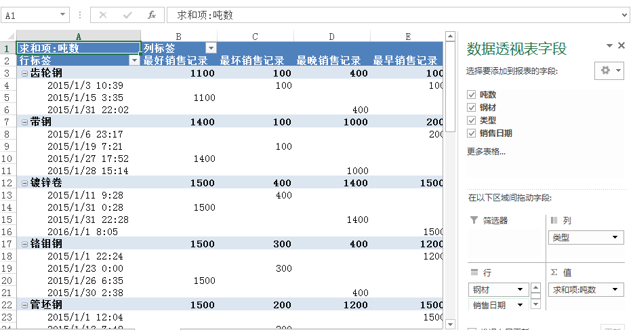The width and height of the screenshot is (633, 330).
Task: Toggle the 吨数 field checkbox
Action: (471, 94)
